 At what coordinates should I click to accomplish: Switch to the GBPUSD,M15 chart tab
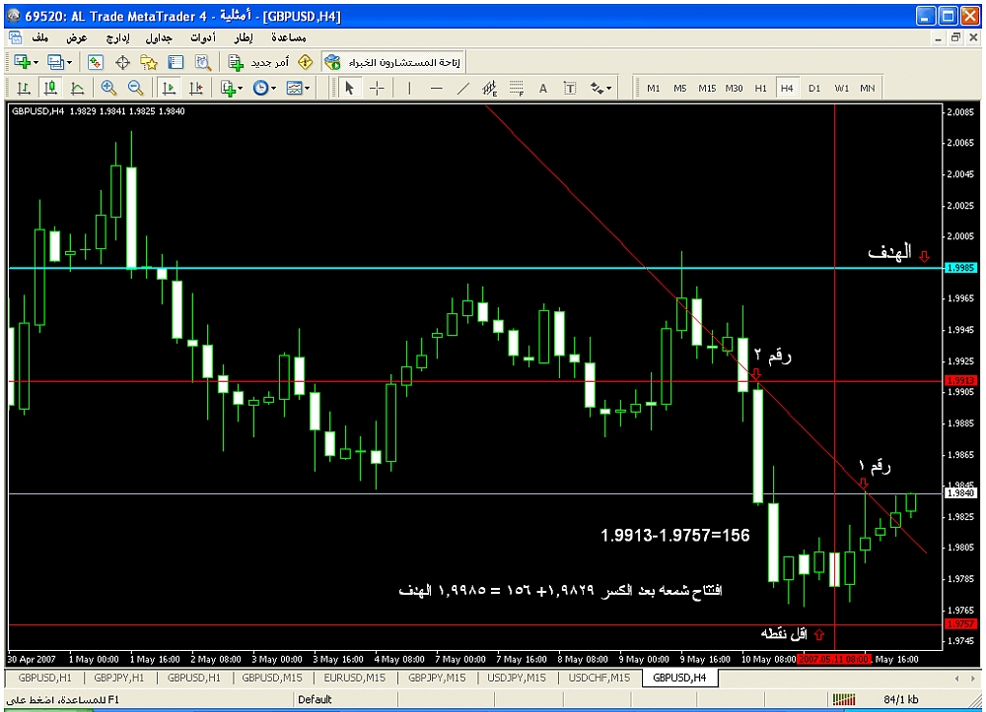click(272, 678)
